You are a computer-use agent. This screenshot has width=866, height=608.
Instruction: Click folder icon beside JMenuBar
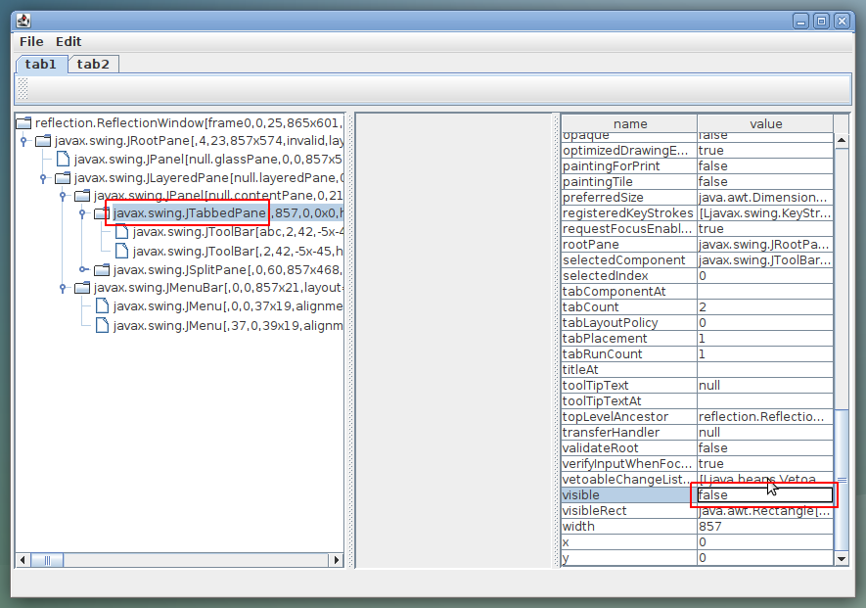(x=82, y=288)
